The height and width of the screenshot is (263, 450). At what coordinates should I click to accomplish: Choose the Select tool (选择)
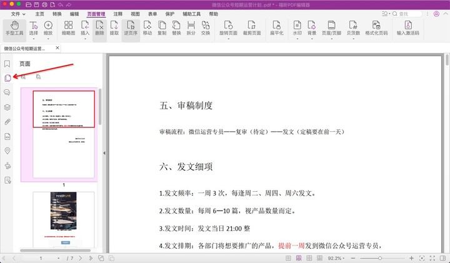(x=34, y=28)
